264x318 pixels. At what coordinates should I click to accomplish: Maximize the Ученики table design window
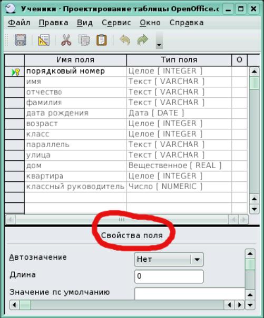(241, 9)
